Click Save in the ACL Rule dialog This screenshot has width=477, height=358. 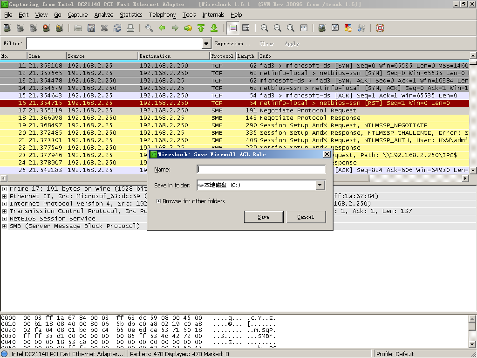pyautogui.click(x=264, y=217)
